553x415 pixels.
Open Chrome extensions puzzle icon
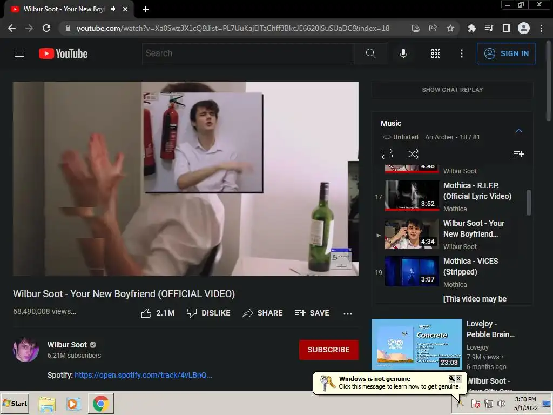coord(471,28)
